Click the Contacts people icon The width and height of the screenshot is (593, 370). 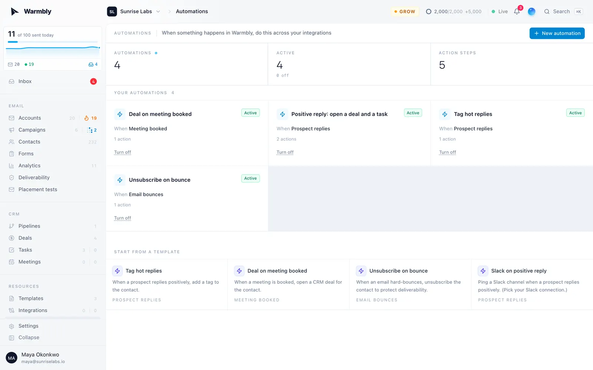click(x=11, y=142)
